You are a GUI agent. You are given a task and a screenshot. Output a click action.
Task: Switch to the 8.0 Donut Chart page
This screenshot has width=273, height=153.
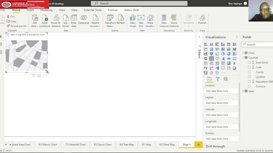pos(102,144)
